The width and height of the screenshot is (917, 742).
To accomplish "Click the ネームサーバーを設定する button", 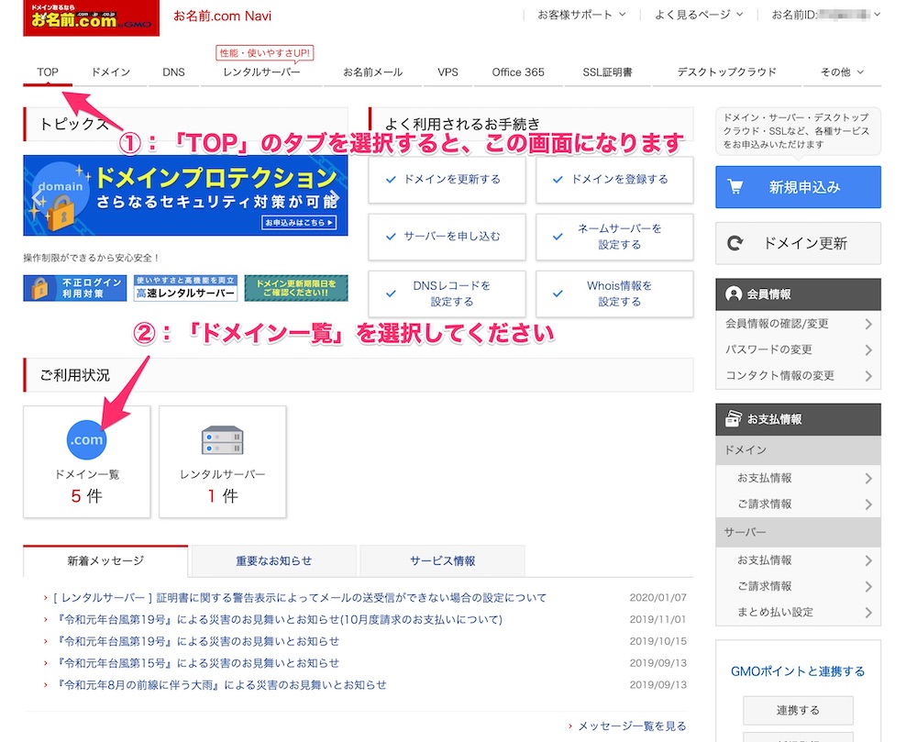I will click(614, 237).
